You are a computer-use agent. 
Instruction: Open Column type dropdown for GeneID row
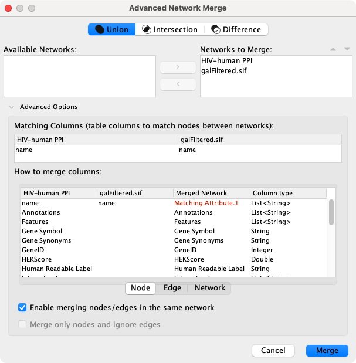click(287, 250)
